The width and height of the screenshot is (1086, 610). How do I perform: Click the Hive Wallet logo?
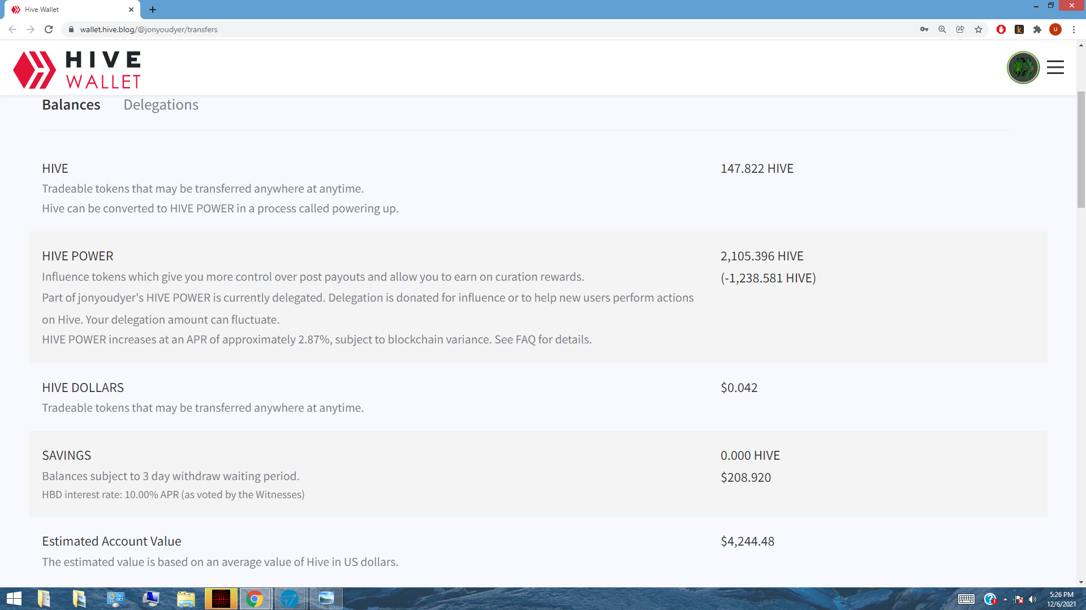point(77,70)
